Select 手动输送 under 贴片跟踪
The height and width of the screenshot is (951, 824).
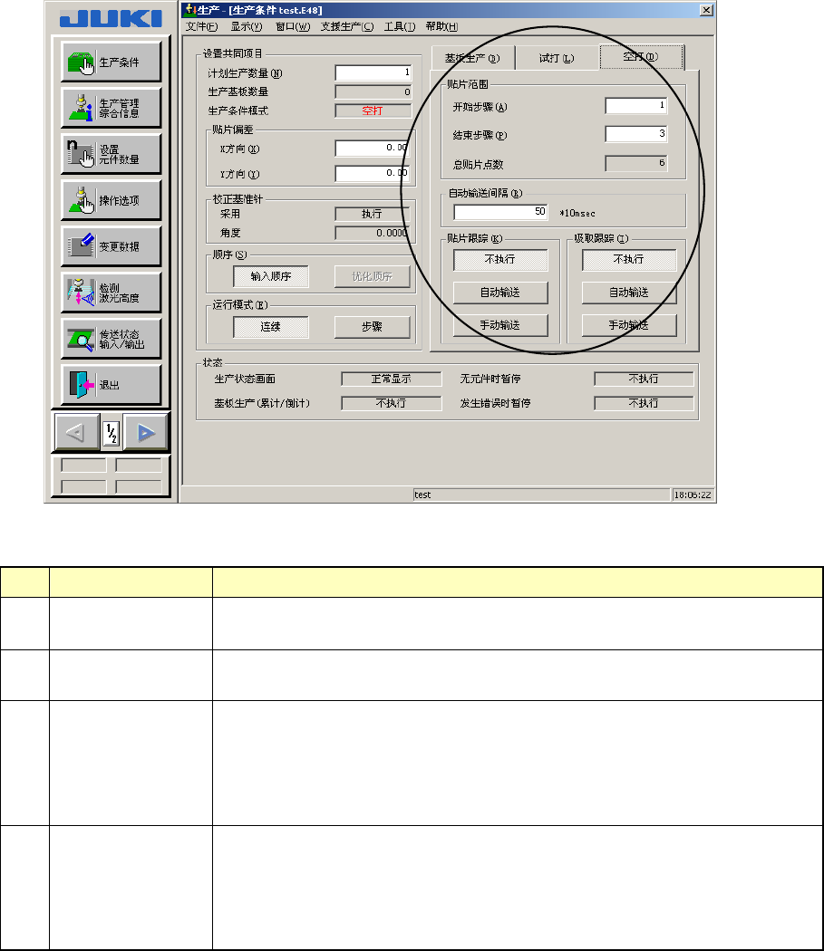point(500,325)
